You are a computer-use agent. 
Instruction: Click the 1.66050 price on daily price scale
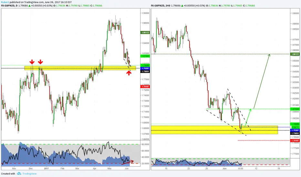(x=146, y=139)
